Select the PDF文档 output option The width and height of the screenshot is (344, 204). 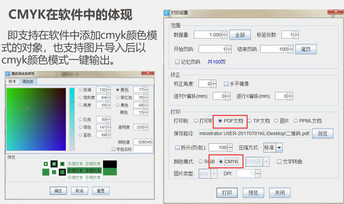pos(220,121)
